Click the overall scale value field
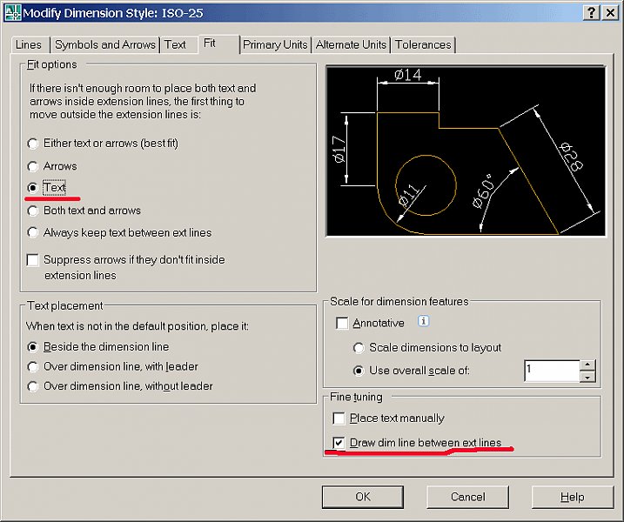Viewport: 624px width, 522px height. coord(552,371)
